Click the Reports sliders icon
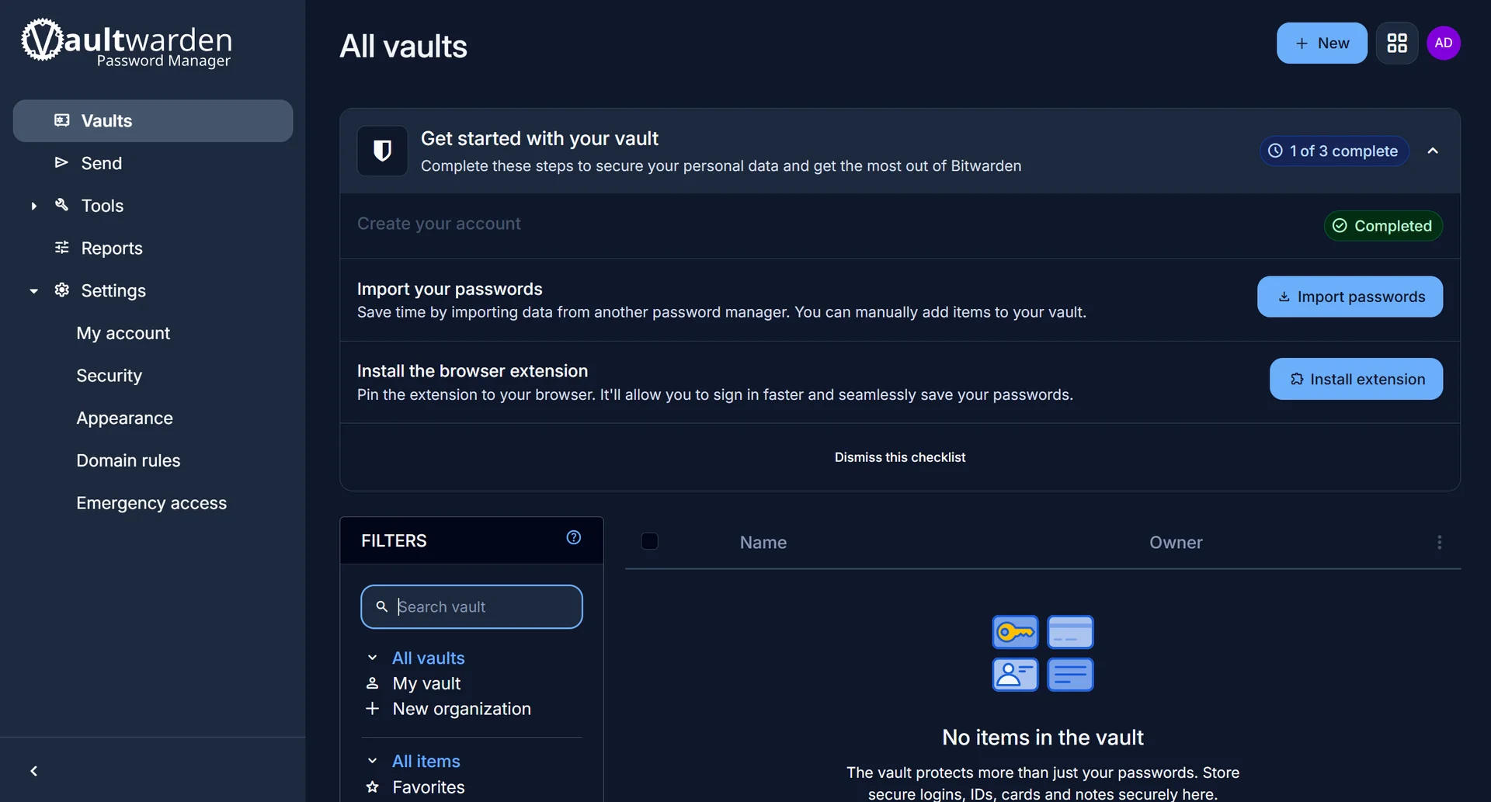Viewport: 1491px width, 802px height. click(x=62, y=248)
